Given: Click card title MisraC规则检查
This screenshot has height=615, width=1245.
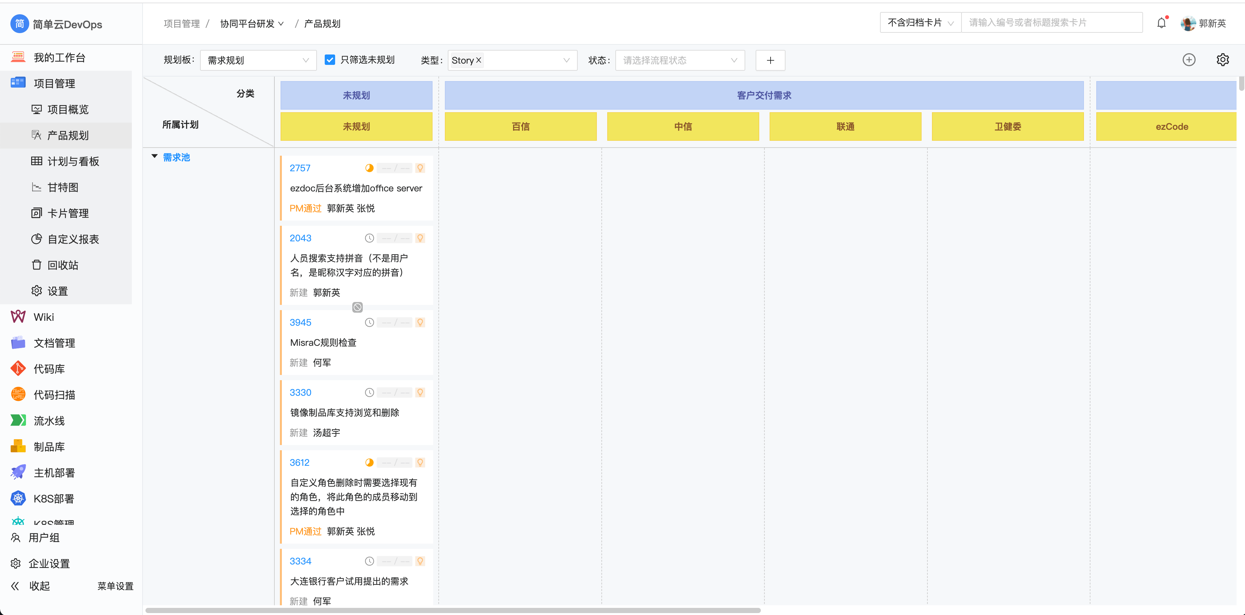Looking at the screenshot, I should point(323,343).
